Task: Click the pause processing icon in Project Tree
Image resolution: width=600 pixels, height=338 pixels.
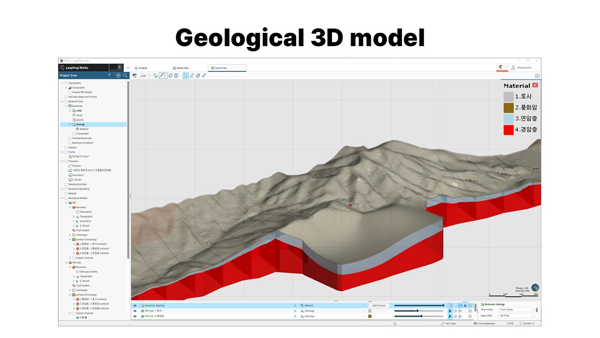Action: 118,75
